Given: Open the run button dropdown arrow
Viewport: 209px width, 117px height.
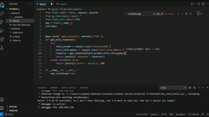Looking at the screenshot, I should 195,4.
